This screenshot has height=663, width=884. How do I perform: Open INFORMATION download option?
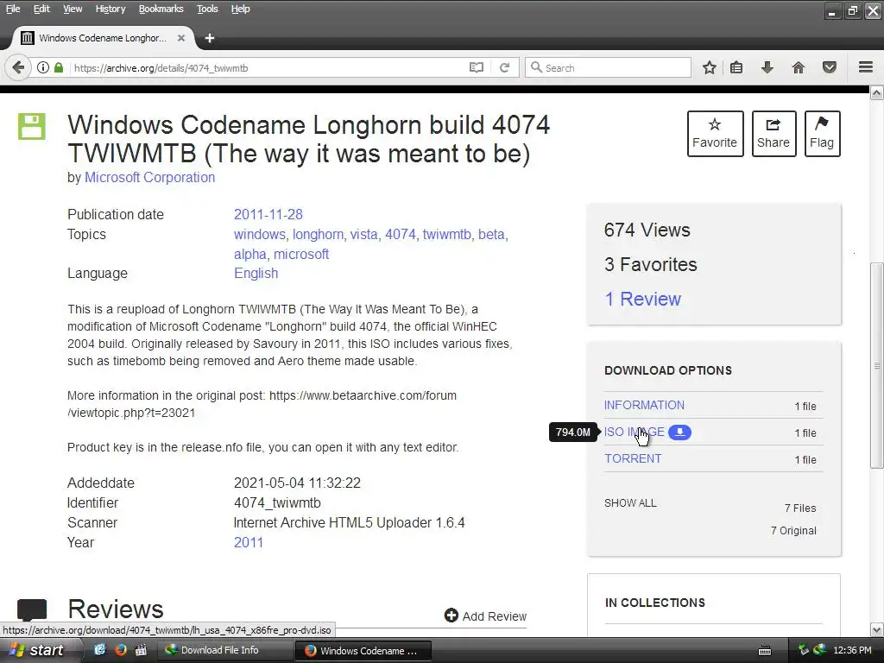[x=644, y=406]
